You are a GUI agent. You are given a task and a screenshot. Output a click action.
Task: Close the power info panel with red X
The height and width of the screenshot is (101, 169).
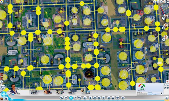tap(167, 81)
